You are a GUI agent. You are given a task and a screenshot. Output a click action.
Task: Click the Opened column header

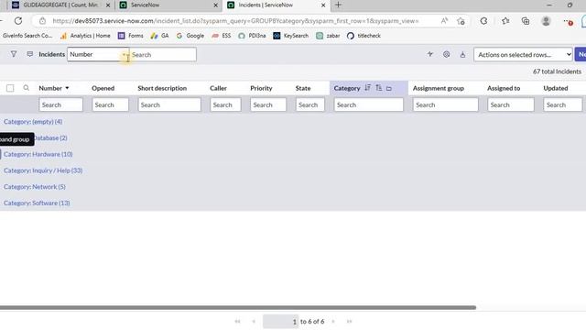103,88
